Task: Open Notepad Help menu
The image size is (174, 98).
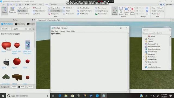Action: (73, 31)
